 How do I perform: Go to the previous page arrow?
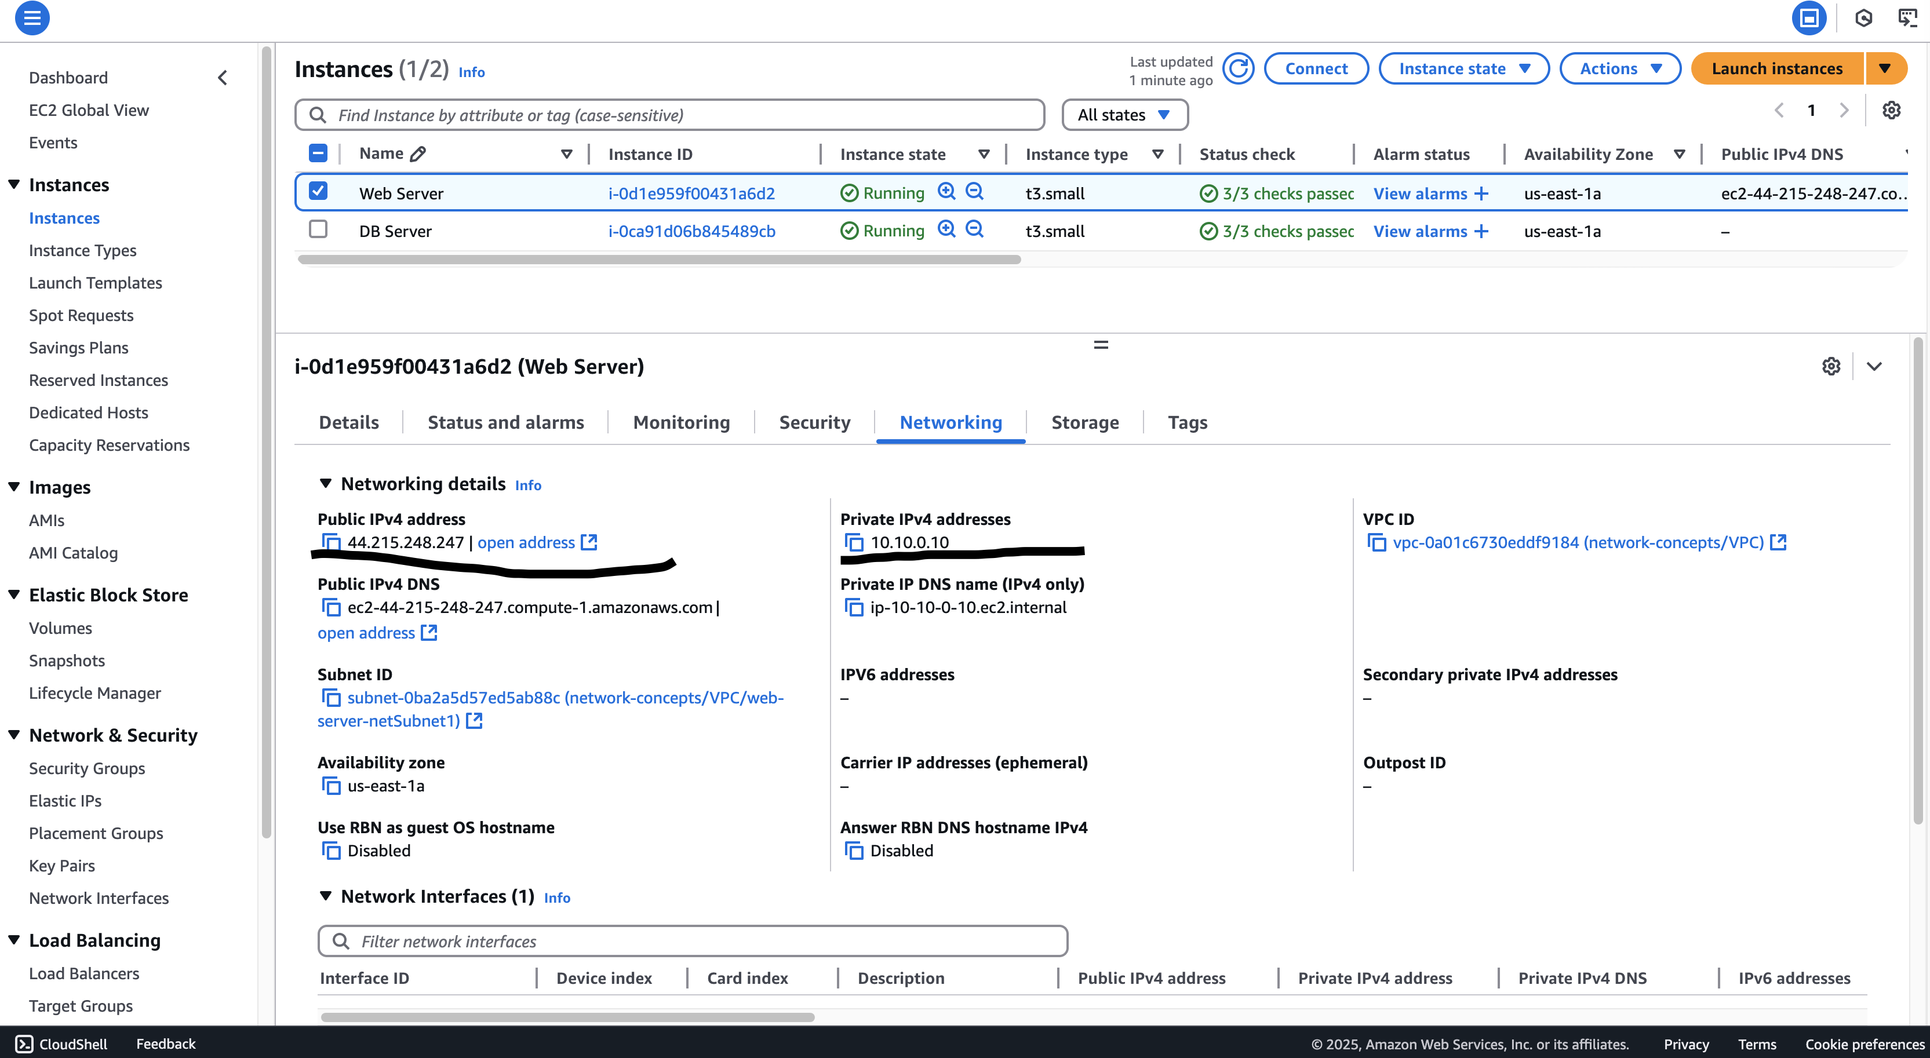(x=1779, y=111)
